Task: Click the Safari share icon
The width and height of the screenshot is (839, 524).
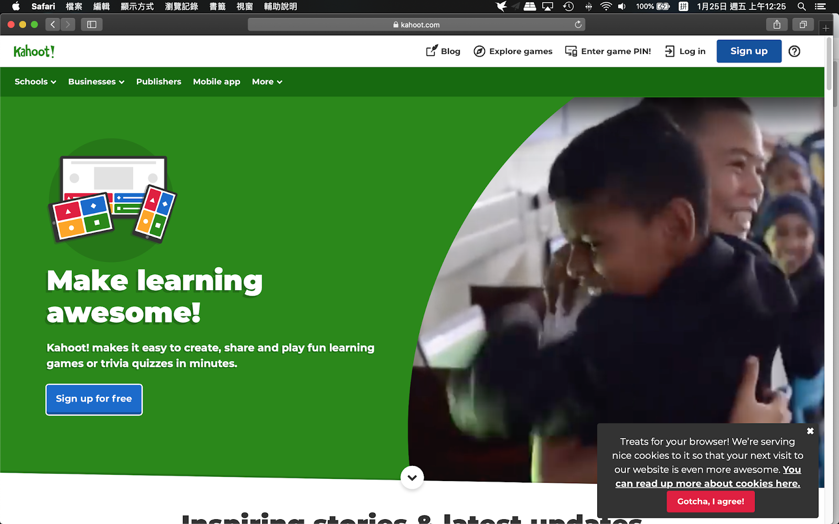Action: pyautogui.click(x=777, y=25)
